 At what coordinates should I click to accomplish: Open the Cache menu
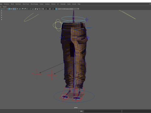pyautogui.click(x=69, y=4)
